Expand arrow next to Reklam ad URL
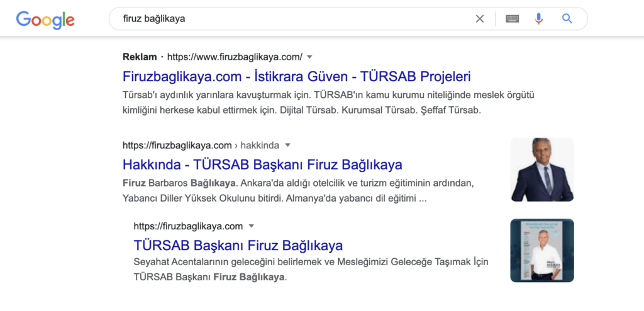Viewport: 644px width, 311px height. click(x=310, y=57)
